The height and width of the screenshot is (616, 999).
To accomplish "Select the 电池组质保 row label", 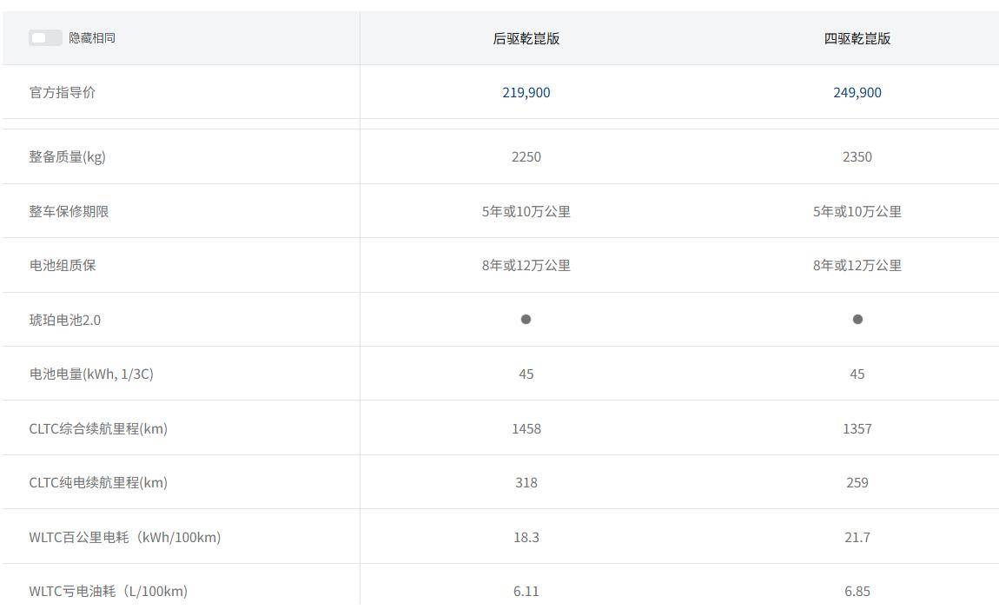I will coord(62,266).
